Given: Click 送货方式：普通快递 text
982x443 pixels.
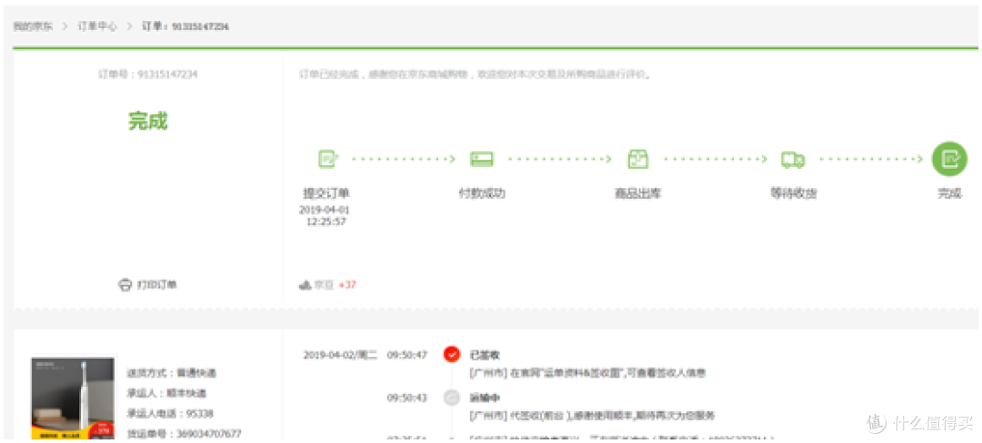Looking at the screenshot, I should [x=172, y=373].
